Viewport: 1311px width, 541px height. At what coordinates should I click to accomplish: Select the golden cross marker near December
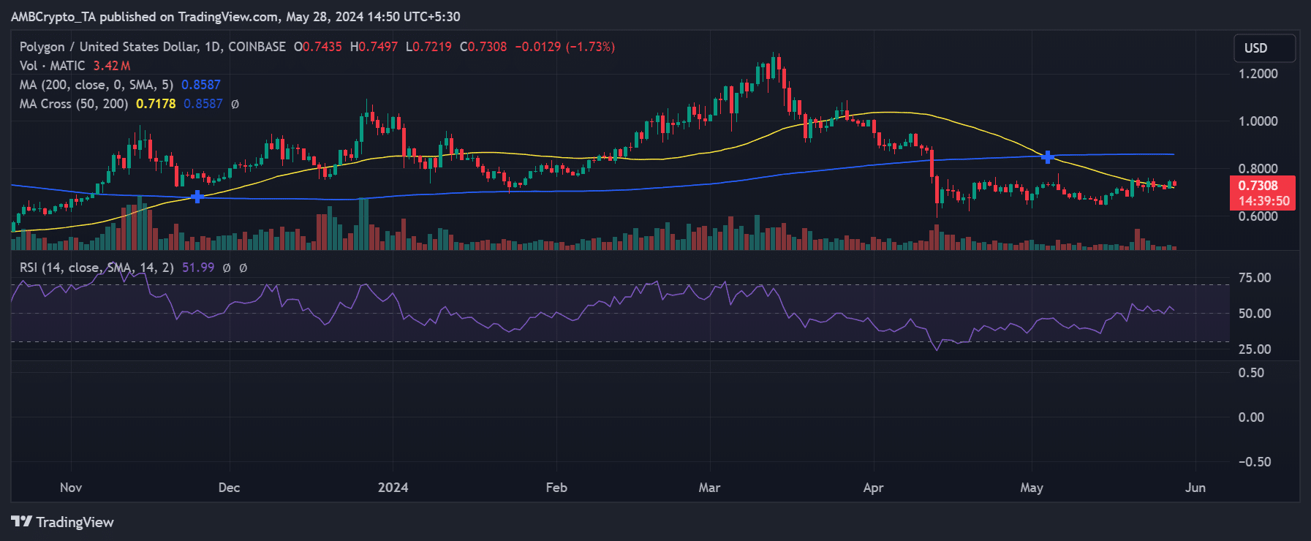click(197, 197)
